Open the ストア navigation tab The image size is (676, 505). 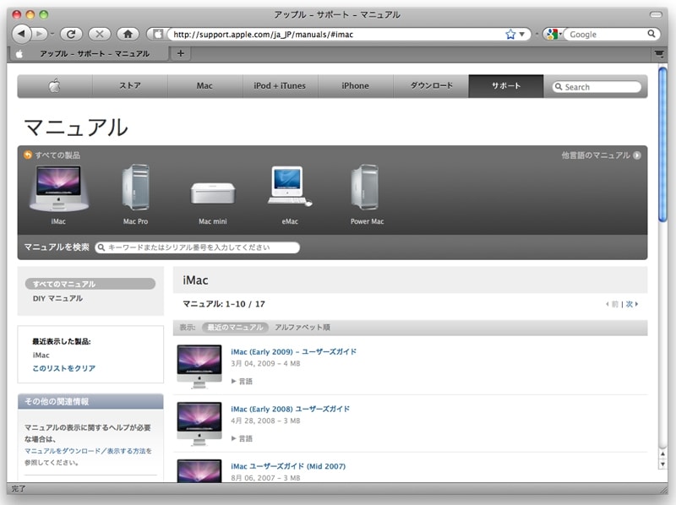click(x=130, y=86)
